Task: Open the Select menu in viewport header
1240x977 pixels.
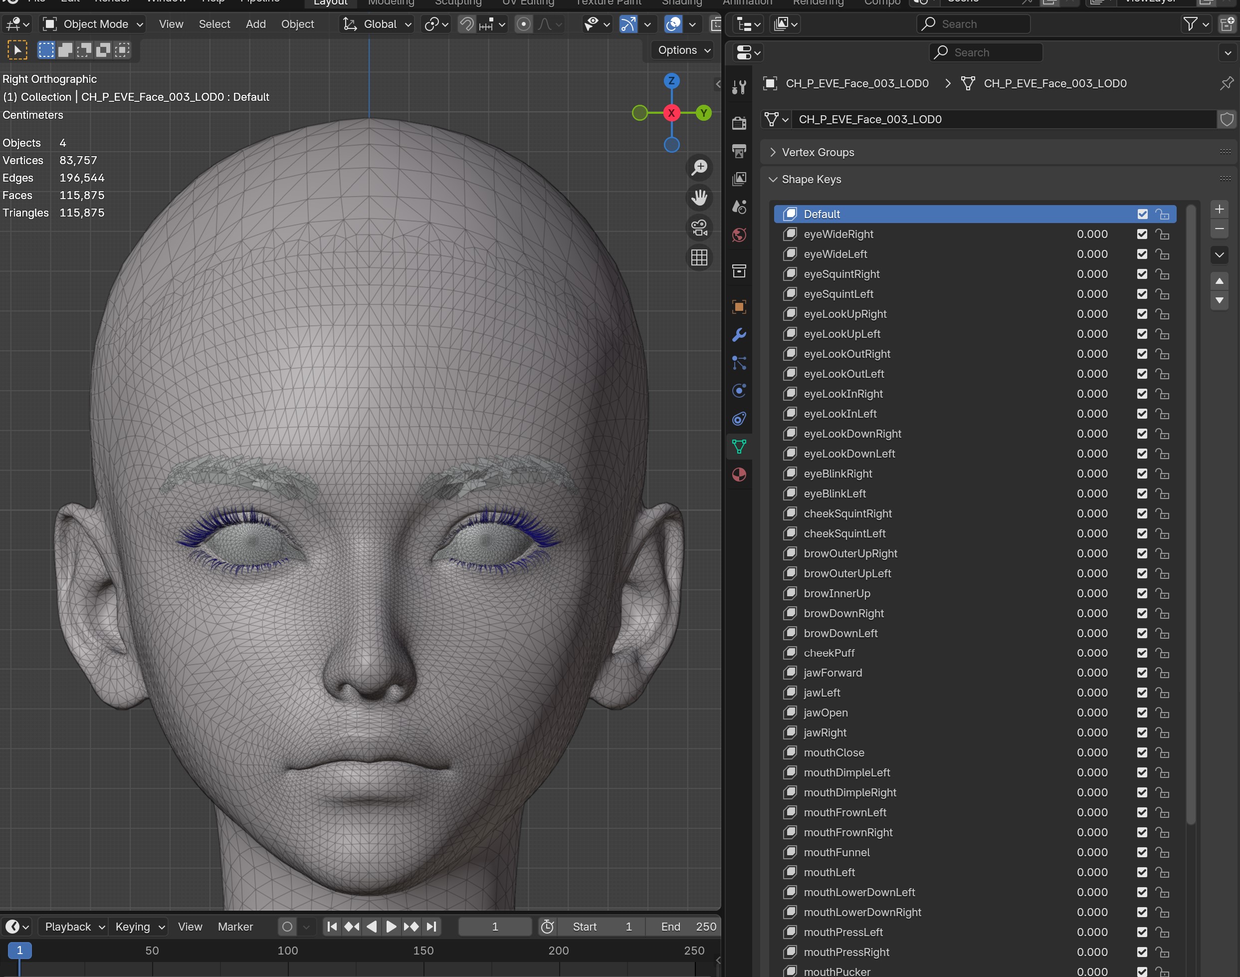Action: [214, 24]
